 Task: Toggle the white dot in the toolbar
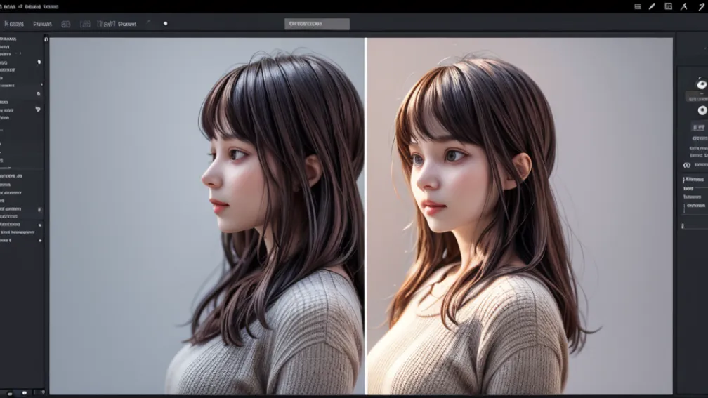coord(165,23)
